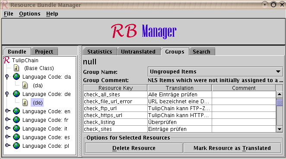Expand the Language Code: pl node
The width and height of the screenshot is (286, 159).
[x=7, y=145]
